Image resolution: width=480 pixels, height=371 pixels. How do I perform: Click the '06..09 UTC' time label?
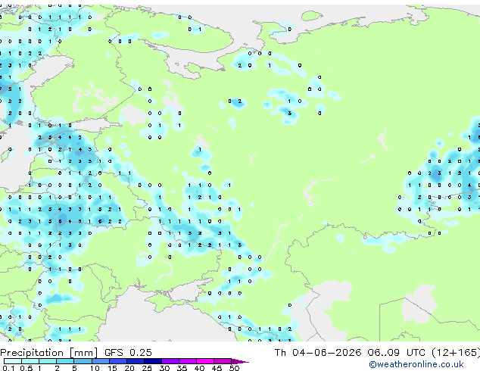coord(397,353)
